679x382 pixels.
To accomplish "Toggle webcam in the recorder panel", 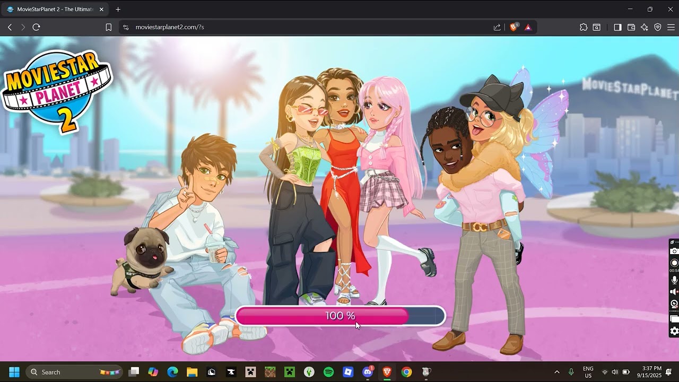I will (x=674, y=304).
